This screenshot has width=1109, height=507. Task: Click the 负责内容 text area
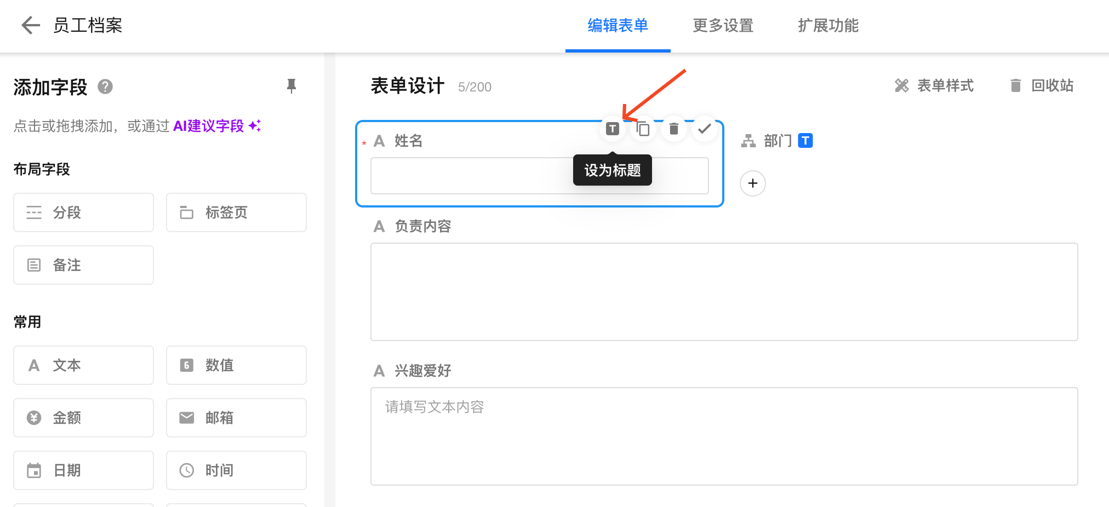[724, 292]
